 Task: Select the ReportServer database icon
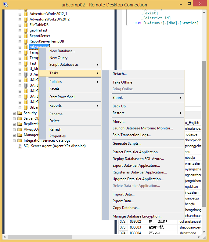coord(26,36)
